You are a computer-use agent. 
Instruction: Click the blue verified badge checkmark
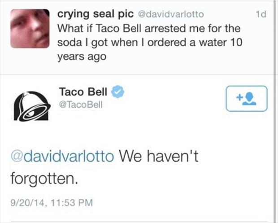point(117,92)
